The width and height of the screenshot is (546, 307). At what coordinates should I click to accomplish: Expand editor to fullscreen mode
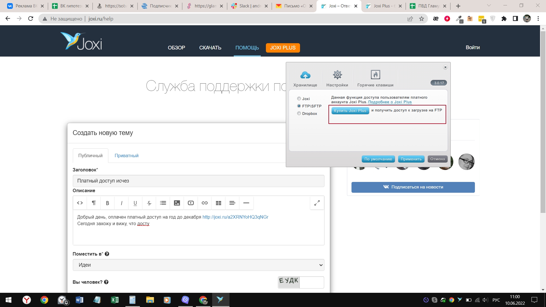tap(317, 203)
